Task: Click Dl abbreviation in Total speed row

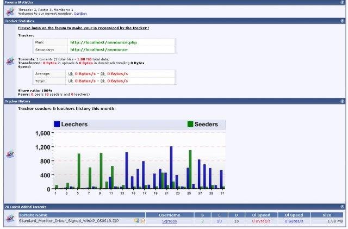Action: (103, 81)
